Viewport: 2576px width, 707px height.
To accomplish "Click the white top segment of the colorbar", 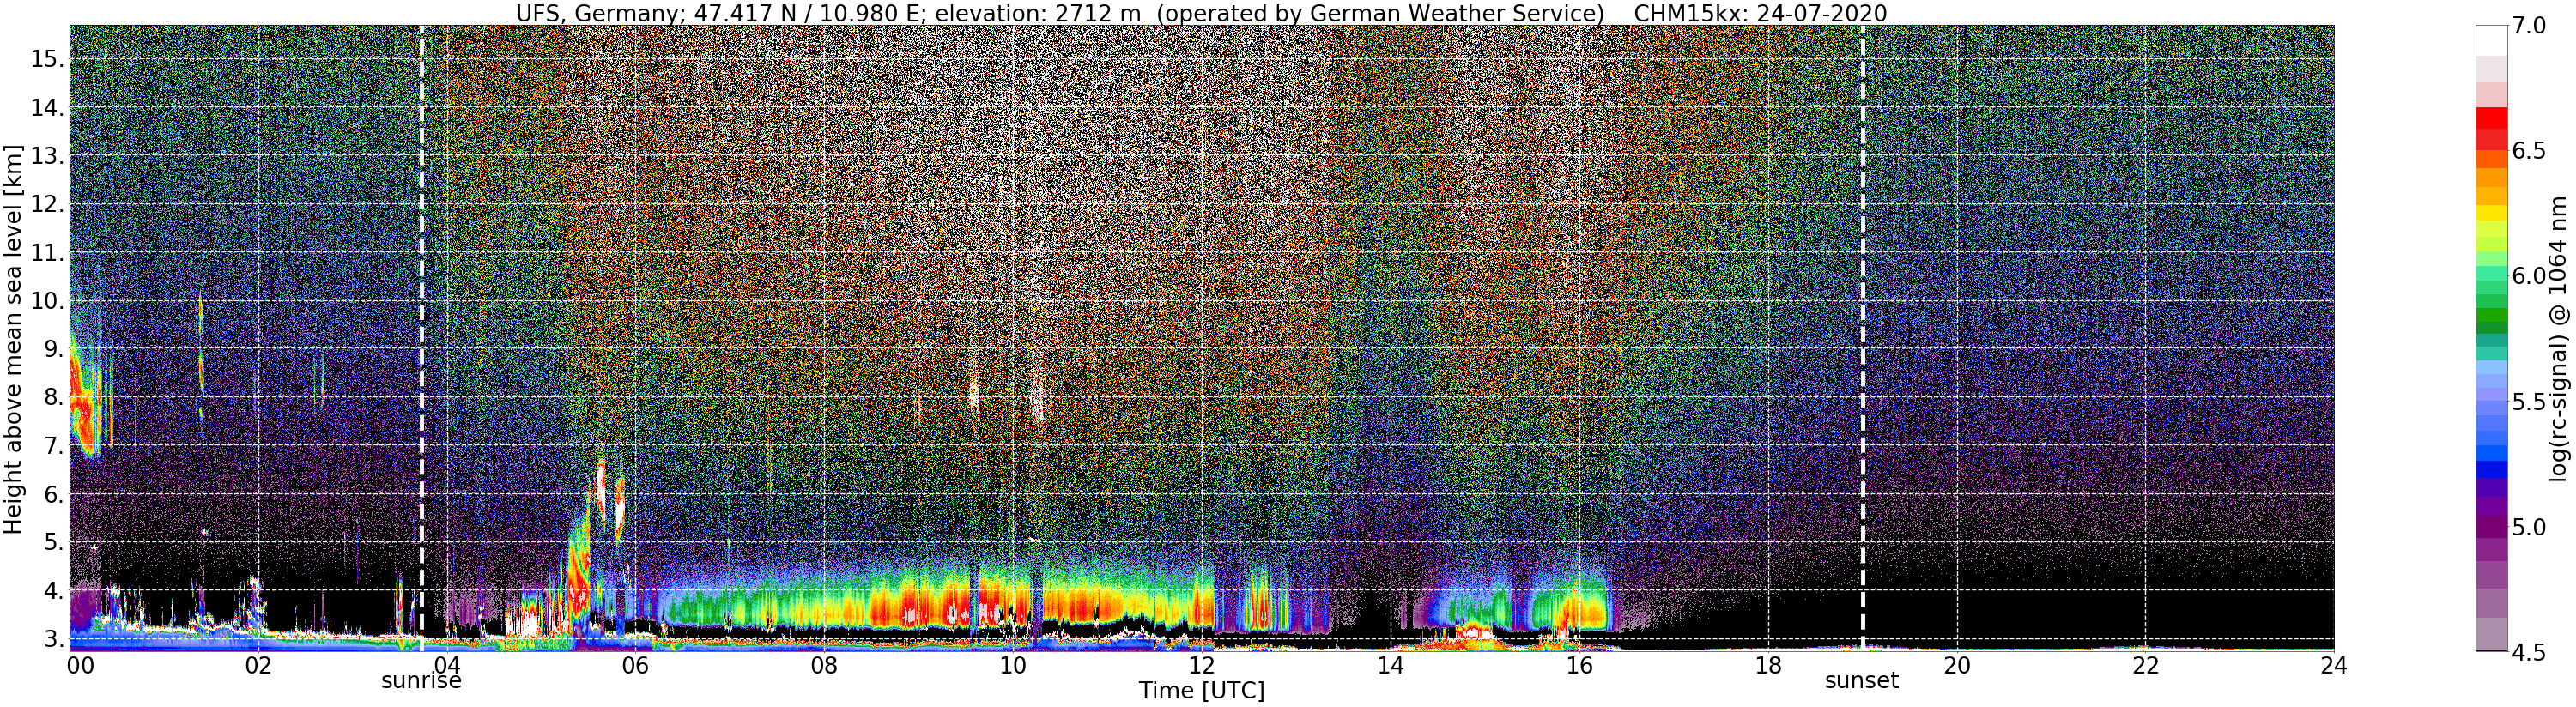I will tap(2490, 40).
